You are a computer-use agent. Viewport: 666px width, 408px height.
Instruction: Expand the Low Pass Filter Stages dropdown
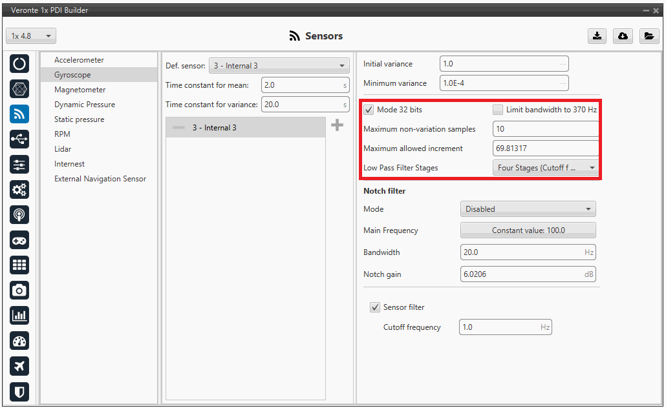pos(545,168)
